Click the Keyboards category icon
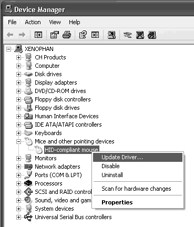194x227 pixels. (28, 133)
